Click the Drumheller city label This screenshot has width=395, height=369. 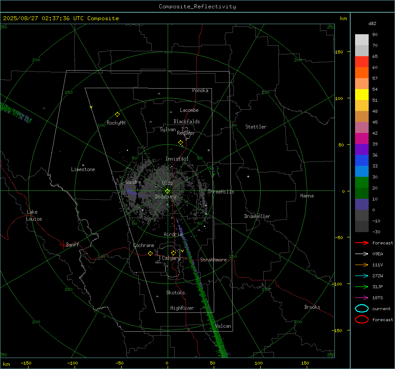coord(257,216)
